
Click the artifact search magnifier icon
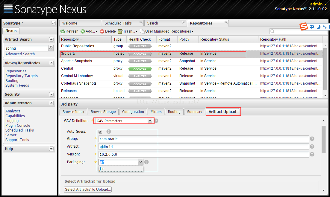tap(51, 48)
